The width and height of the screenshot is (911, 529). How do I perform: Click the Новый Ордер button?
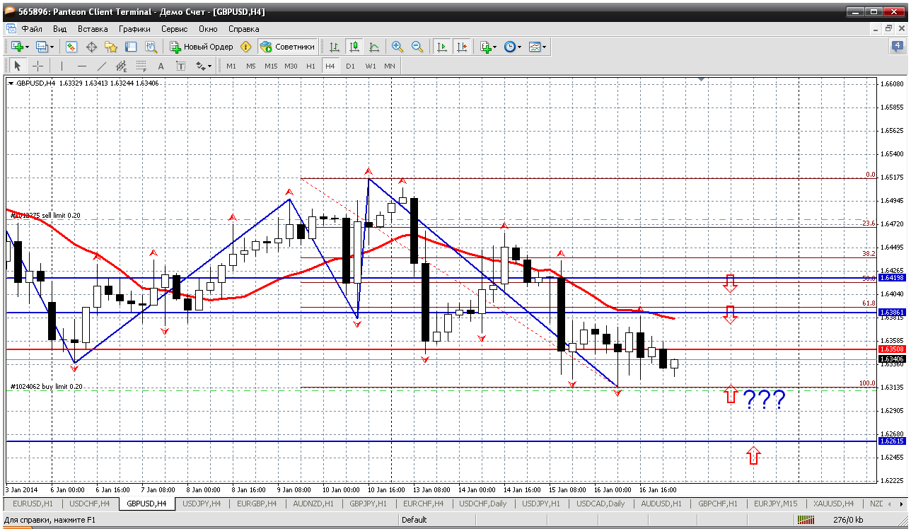[x=202, y=47]
